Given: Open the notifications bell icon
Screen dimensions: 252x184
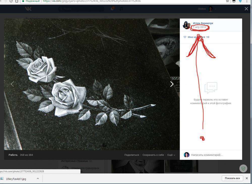Looking at the screenshot, I should (x=112, y=9).
